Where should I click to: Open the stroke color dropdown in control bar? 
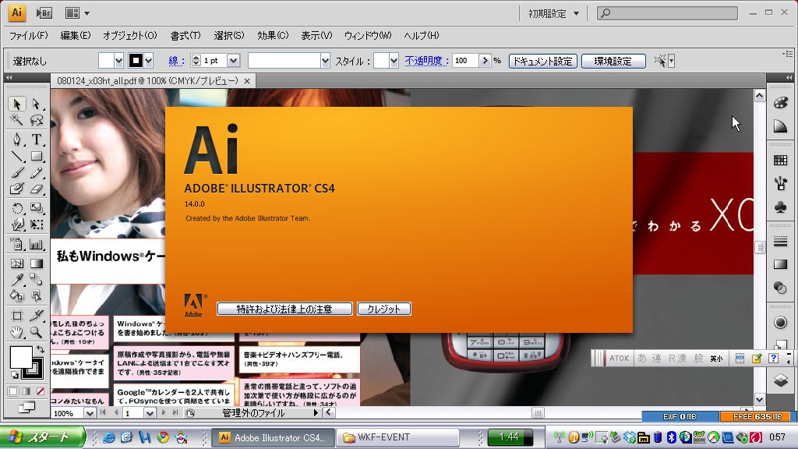[x=148, y=61]
